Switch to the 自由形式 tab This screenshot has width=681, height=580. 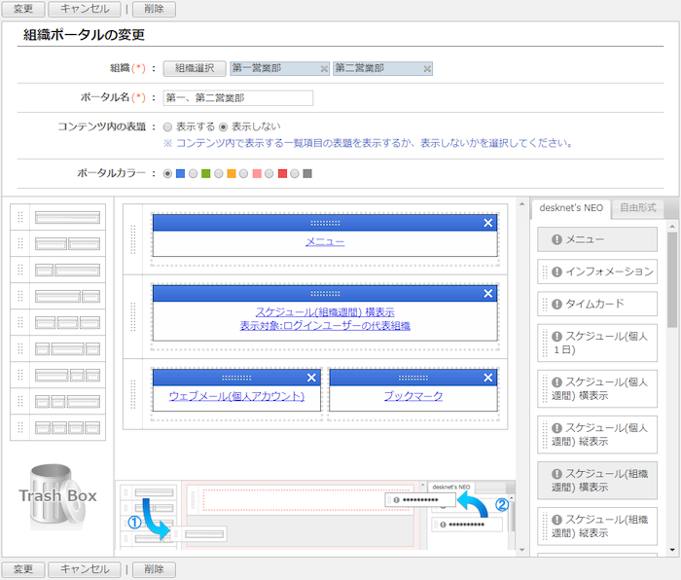click(638, 207)
